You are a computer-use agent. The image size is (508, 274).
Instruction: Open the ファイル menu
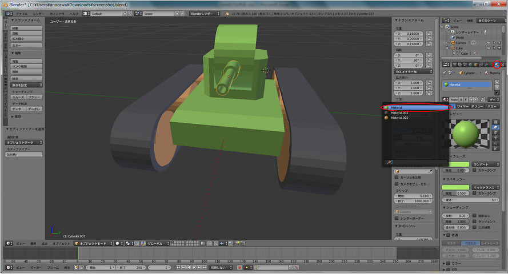tap(21, 13)
